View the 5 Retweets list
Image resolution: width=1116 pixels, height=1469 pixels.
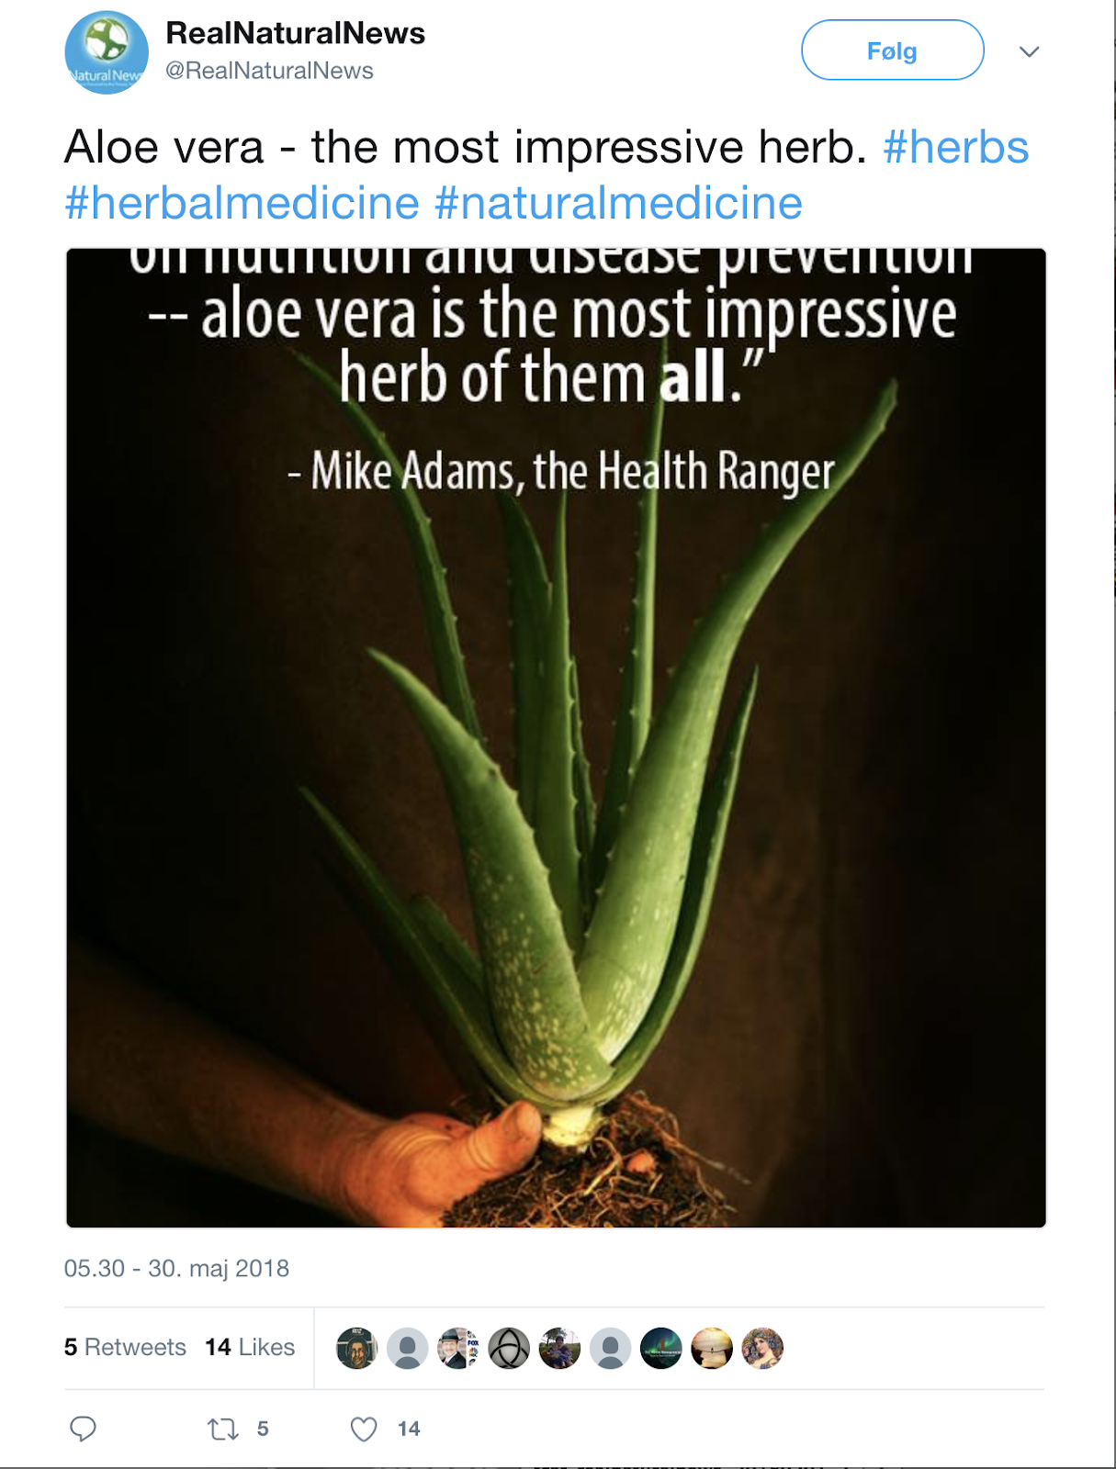(x=125, y=1347)
